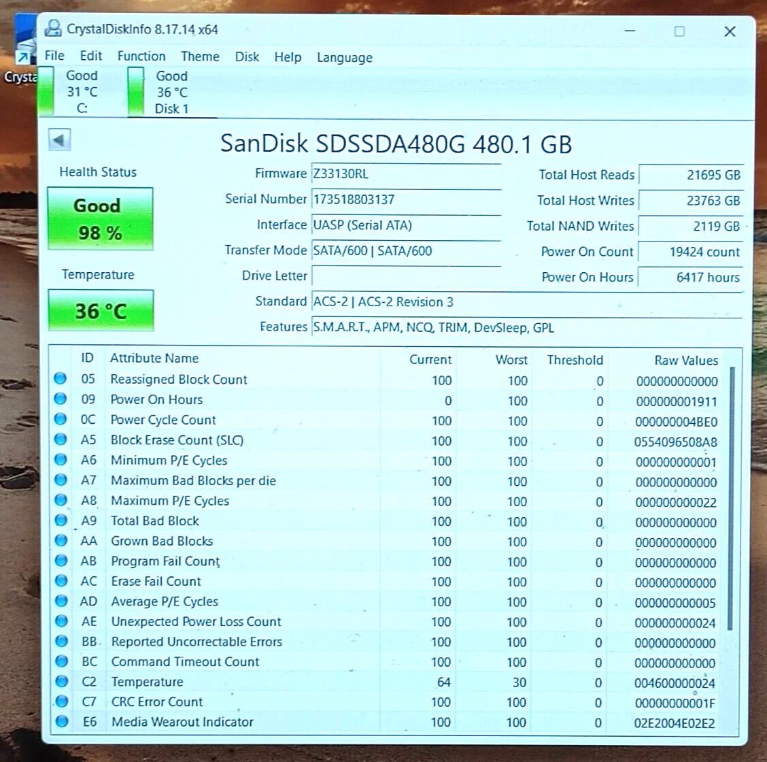Click status dot for Media Wearout Indicator
This screenshot has width=767, height=762.
pyautogui.click(x=62, y=721)
